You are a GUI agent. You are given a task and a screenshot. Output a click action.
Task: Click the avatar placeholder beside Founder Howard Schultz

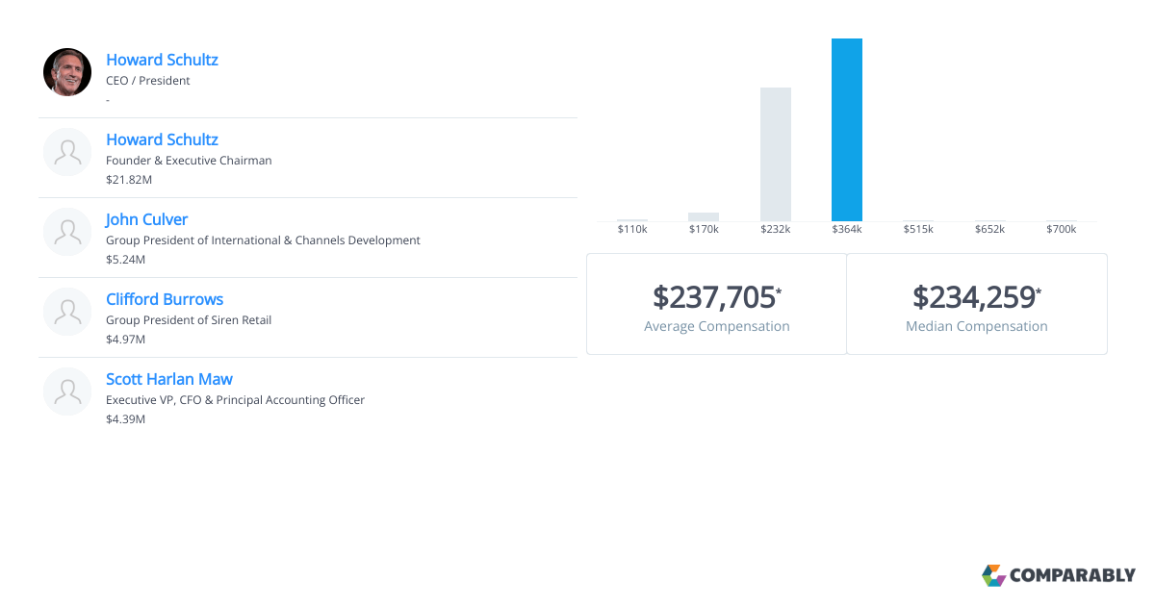[67, 151]
